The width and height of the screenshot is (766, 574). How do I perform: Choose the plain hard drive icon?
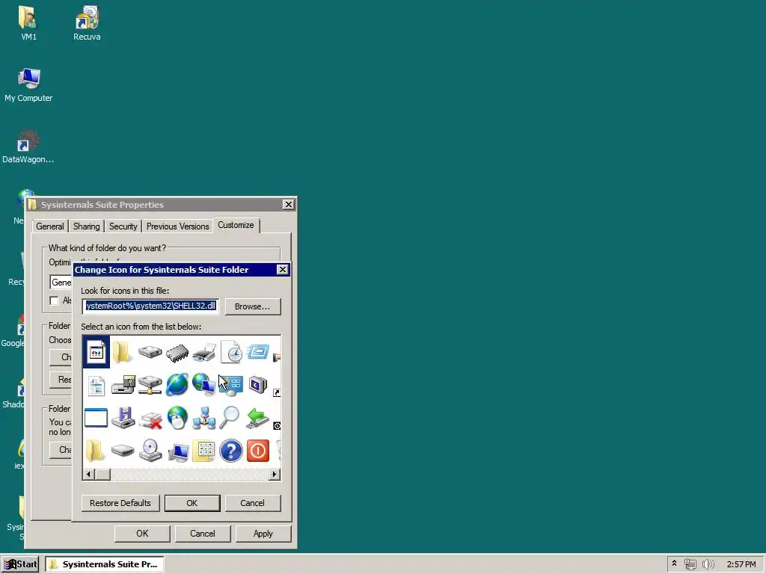(x=150, y=351)
